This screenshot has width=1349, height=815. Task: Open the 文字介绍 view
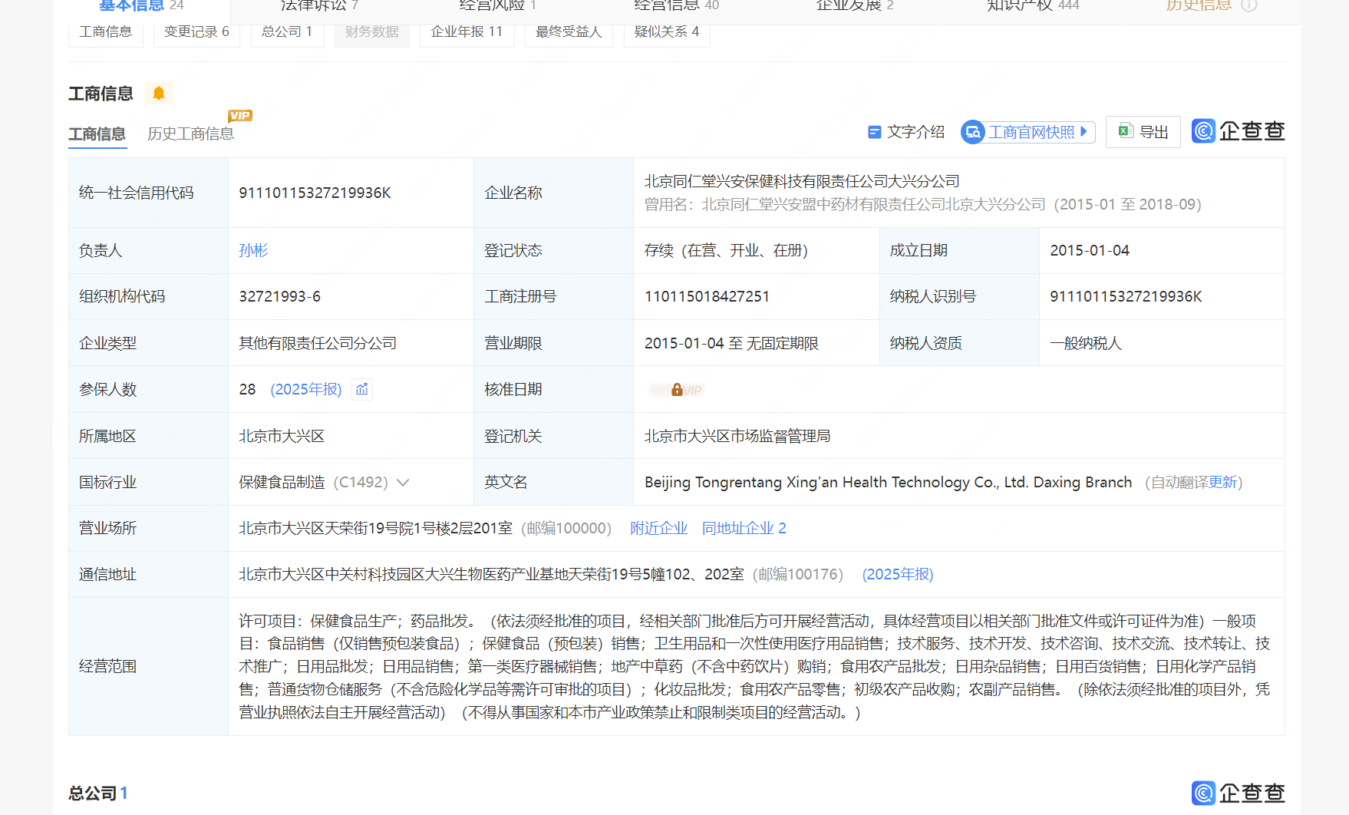tap(906, 132)
